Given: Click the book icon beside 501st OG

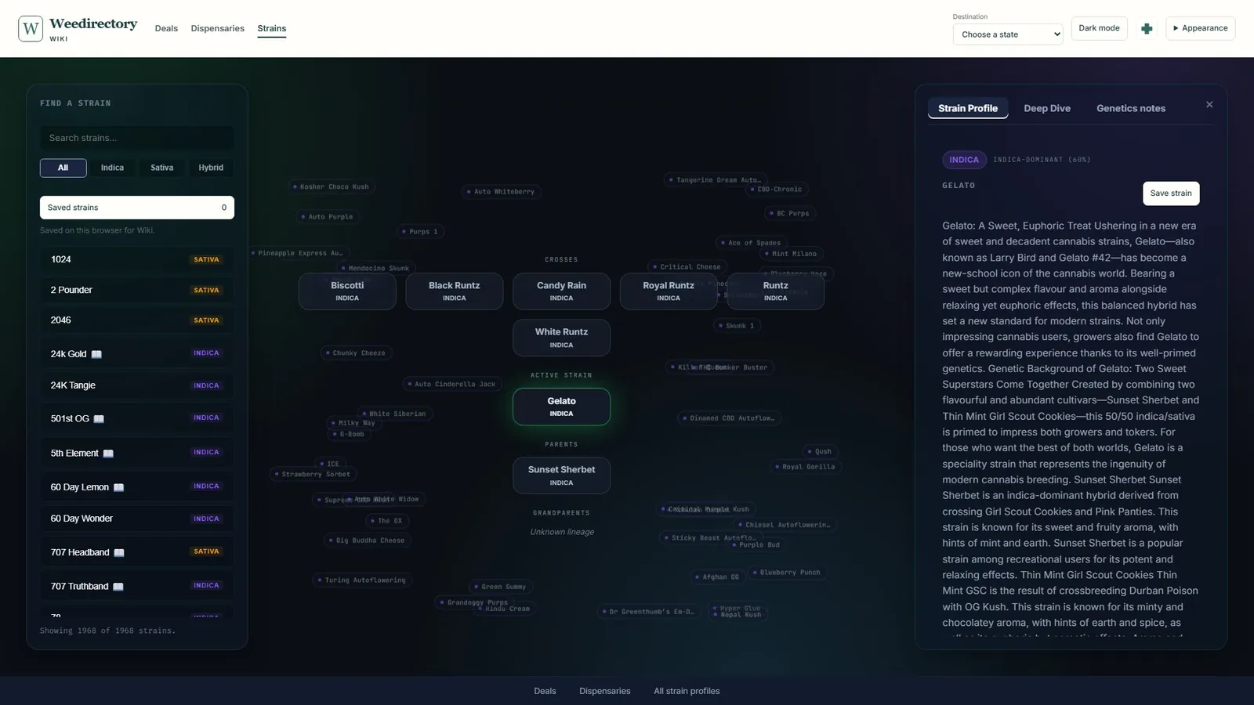Looking at the screenshot, I should tap(99, 419).
